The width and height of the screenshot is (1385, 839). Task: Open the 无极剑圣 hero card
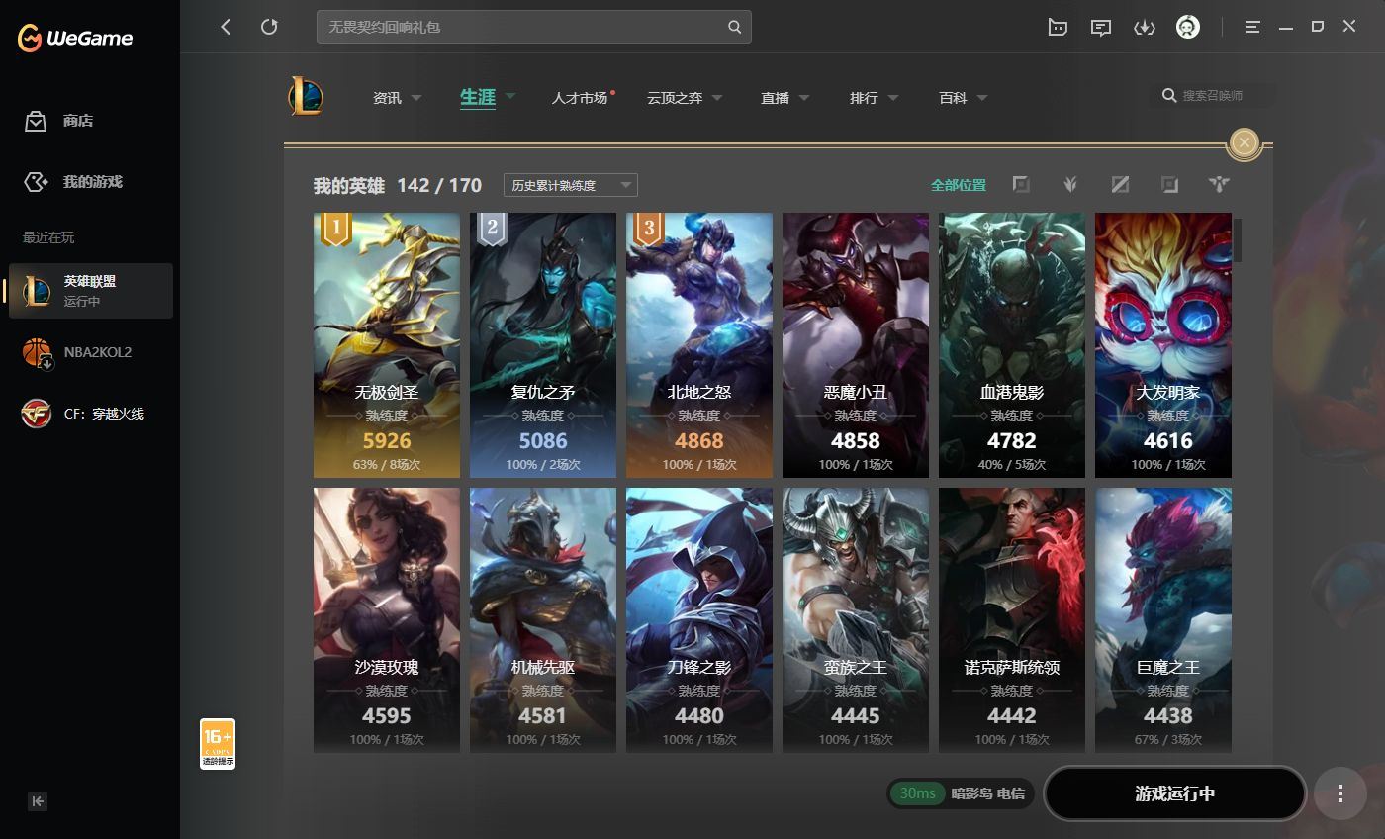coord(386,345)
